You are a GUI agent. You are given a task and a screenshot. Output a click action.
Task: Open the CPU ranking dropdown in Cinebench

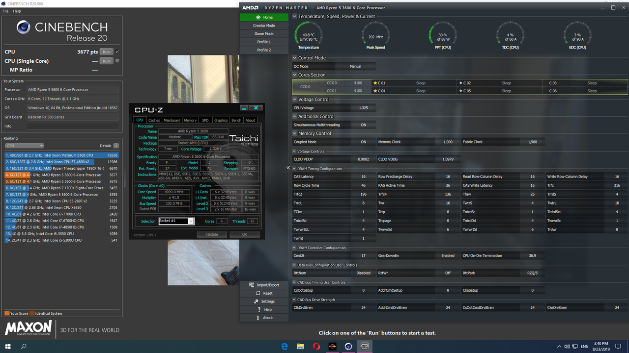pos(25,146)
